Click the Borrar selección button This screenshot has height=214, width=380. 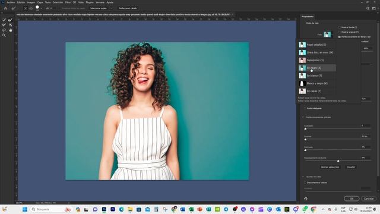pyautogui.click(x=330, y=167)
